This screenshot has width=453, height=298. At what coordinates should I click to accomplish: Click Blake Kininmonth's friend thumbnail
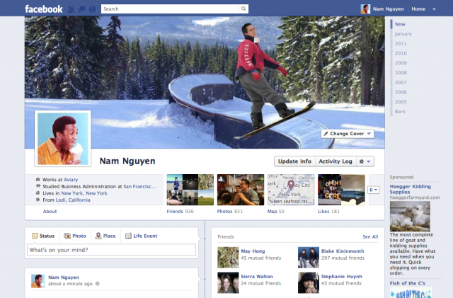click(x=309, y=257)
